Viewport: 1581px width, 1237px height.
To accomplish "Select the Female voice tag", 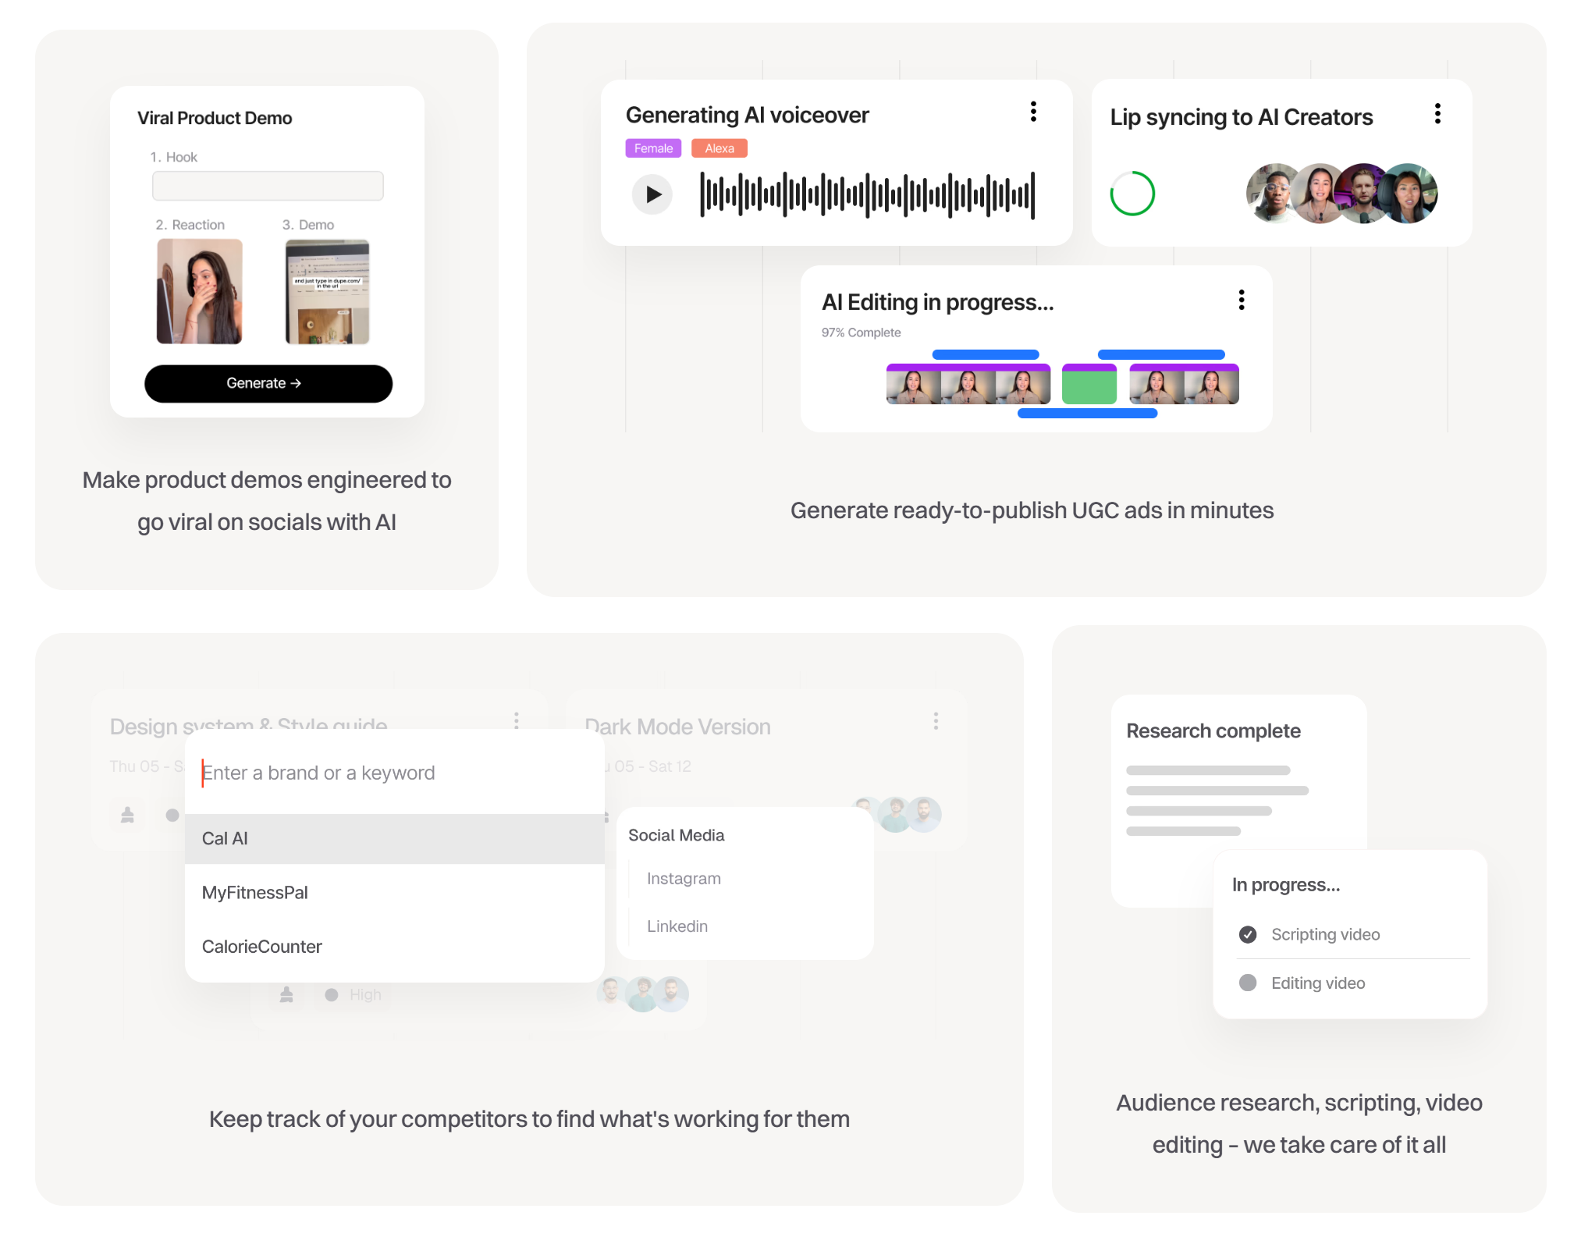I will coord(653,148).
